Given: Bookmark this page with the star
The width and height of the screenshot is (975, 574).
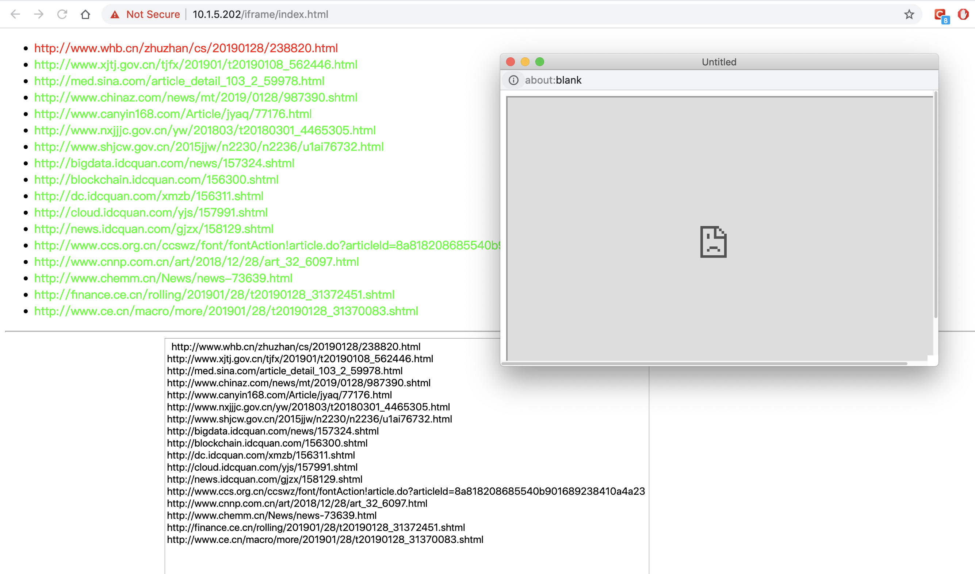Looking at the screenshot, I should pos(909,15).
